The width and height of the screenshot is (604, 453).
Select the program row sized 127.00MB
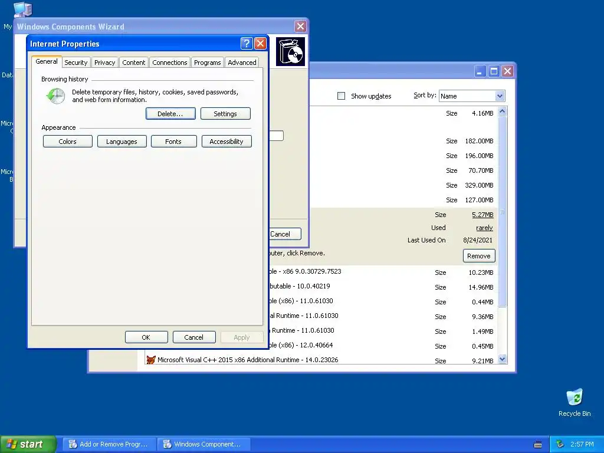pos(403,199)
